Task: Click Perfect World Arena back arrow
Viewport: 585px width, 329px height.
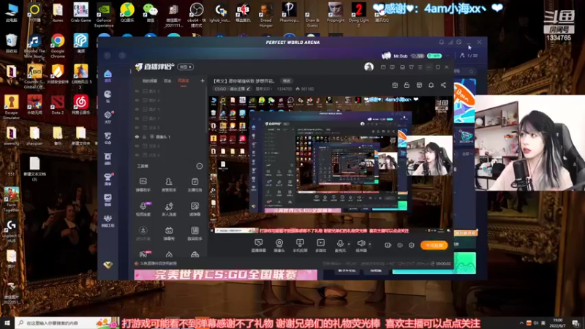Action: click(x=107, y=56)
